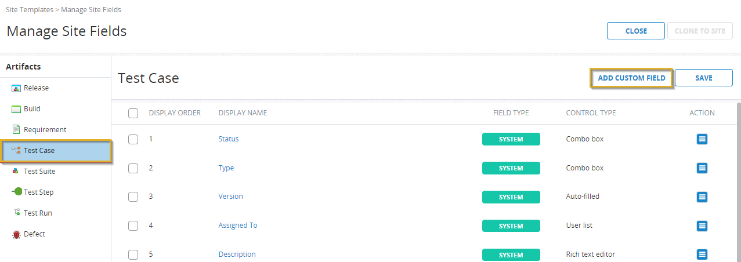
Task: Click the vertical scrollbar of fields table
Action: 738,174
